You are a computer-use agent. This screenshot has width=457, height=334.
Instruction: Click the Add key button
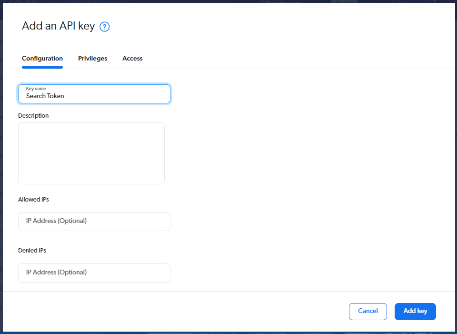415,312
